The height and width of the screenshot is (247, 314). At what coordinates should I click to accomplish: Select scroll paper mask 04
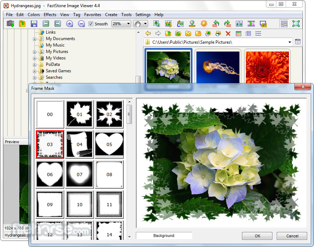point(80,144)
